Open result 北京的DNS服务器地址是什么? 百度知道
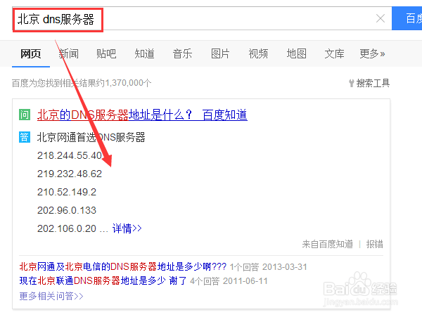Image resolution: width=422 pixels, height=317 pixels. pos(142,115)
